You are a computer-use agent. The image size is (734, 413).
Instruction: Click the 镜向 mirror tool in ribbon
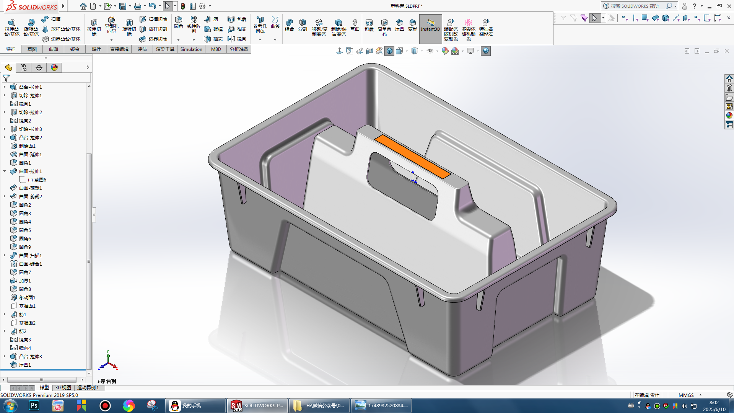[237, 39]
